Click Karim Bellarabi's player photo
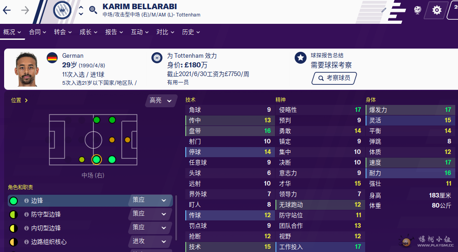Image resolution: width=458 pixels, height=252 pixels. click(x=27, y=70)
